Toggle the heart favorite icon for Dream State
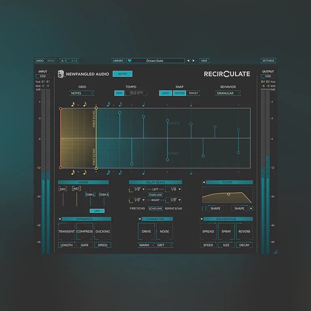Image resolution: width=311 pixels, height=311 pixels. 130,60
